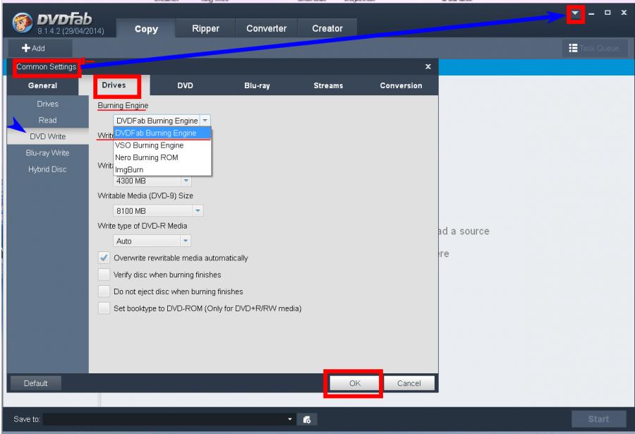The width and height of the screenshot is (635, 434).
Task: Click the Start button
Action: click(x=598, y=419)
